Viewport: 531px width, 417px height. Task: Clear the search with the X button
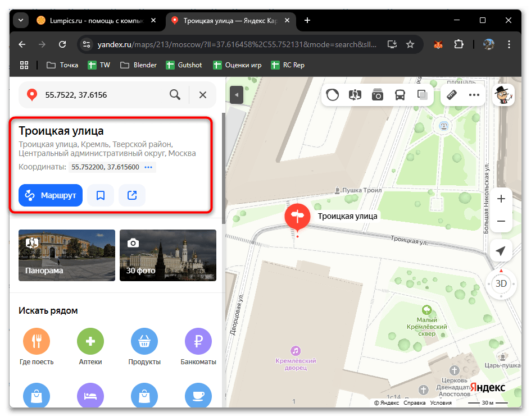[202, 95]
